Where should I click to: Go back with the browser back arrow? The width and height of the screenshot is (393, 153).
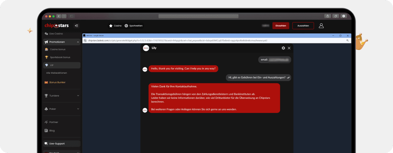[59, 16]
